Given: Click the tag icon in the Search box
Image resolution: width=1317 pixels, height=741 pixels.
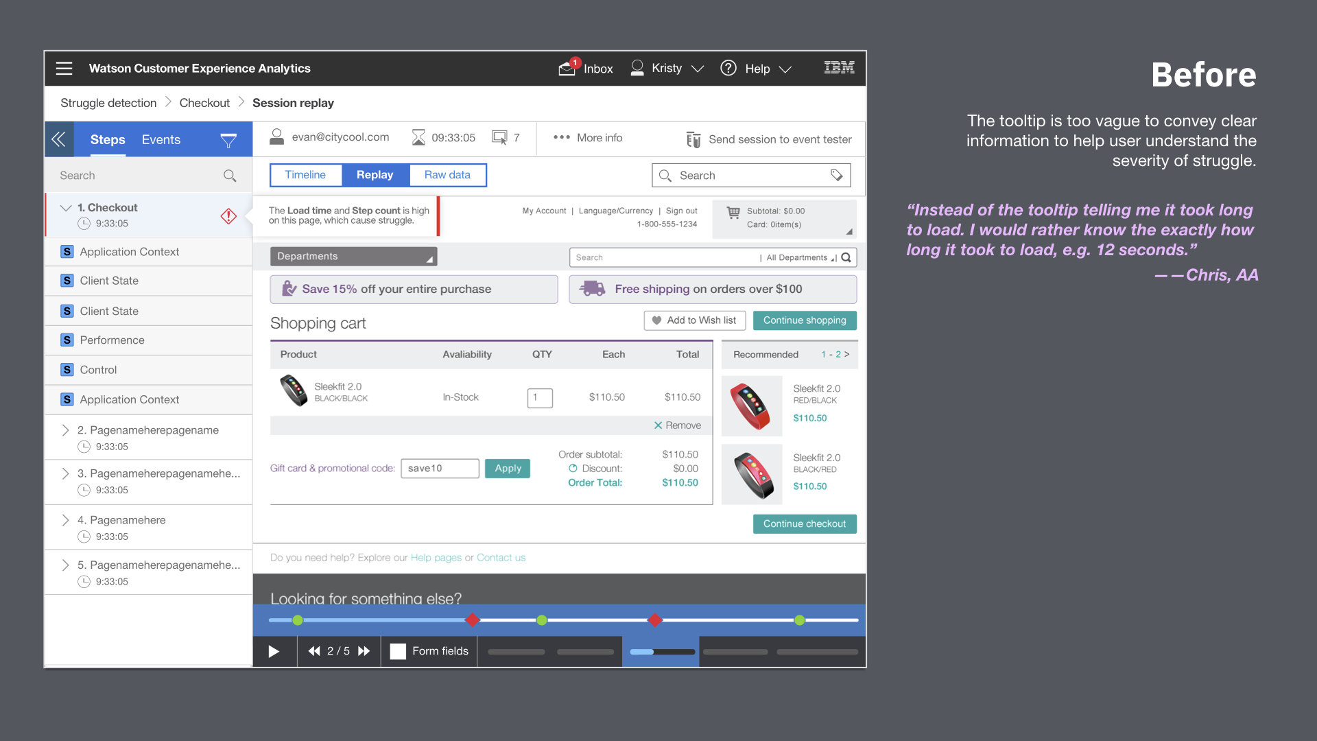Looking at the screenshot, I should 837,175.
